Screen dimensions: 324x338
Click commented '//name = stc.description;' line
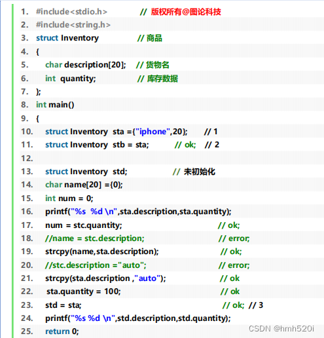click(x=95, y=238)
